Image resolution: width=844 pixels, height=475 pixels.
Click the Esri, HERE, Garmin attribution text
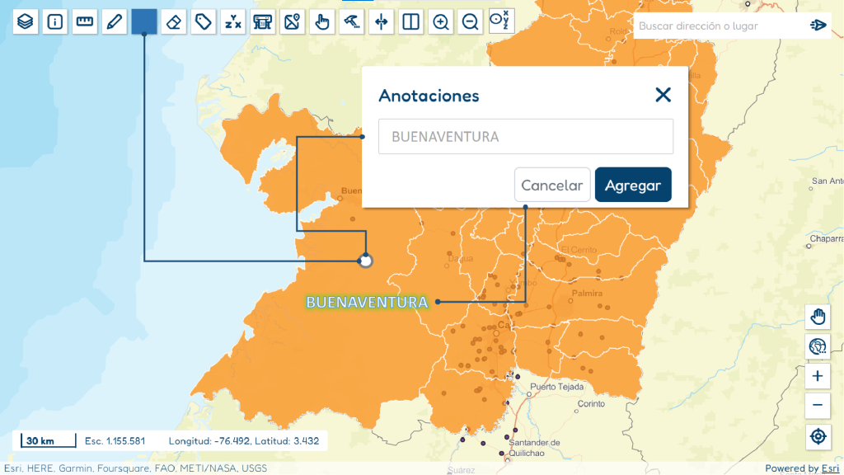pos(136,468)
